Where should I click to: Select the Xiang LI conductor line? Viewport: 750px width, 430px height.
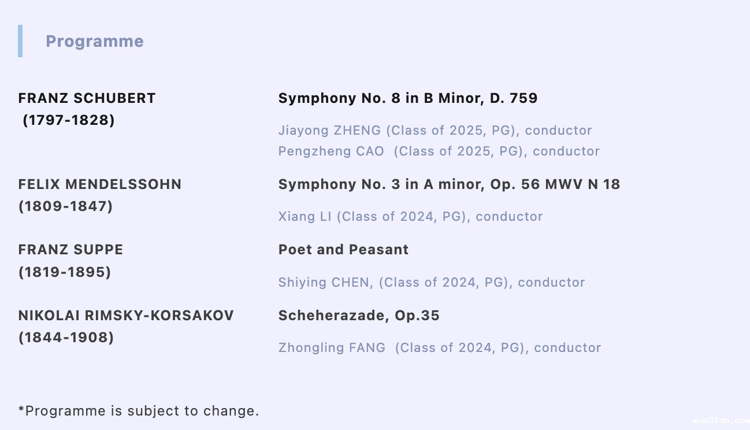[410, 217]
